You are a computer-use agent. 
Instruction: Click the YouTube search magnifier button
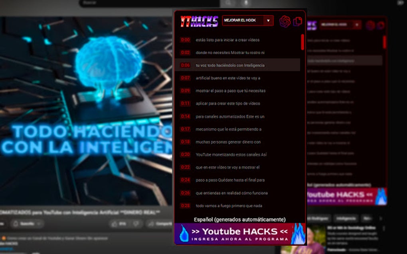click(x=228, y=3)
